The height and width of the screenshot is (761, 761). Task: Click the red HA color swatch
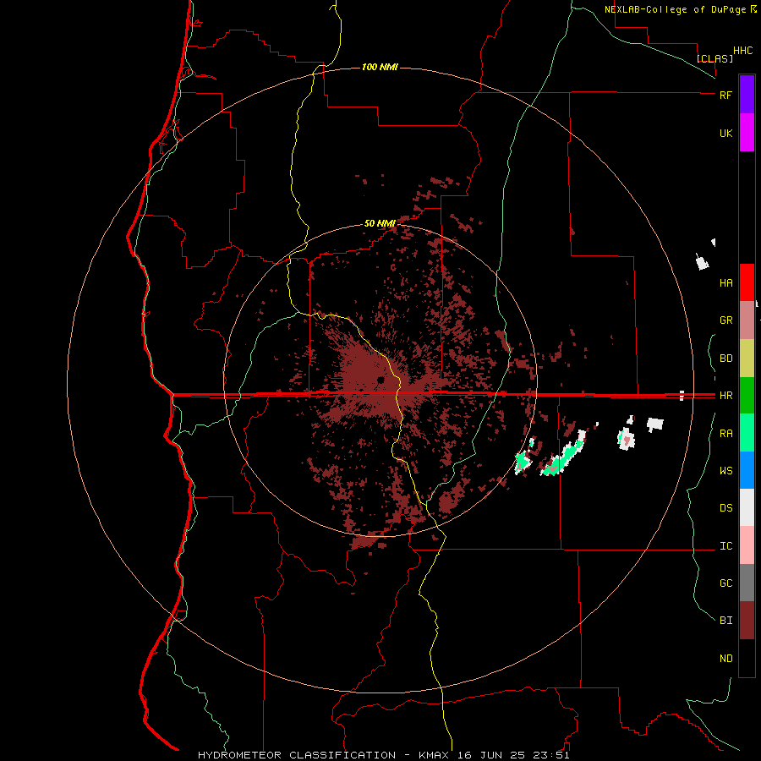point(747,282)
